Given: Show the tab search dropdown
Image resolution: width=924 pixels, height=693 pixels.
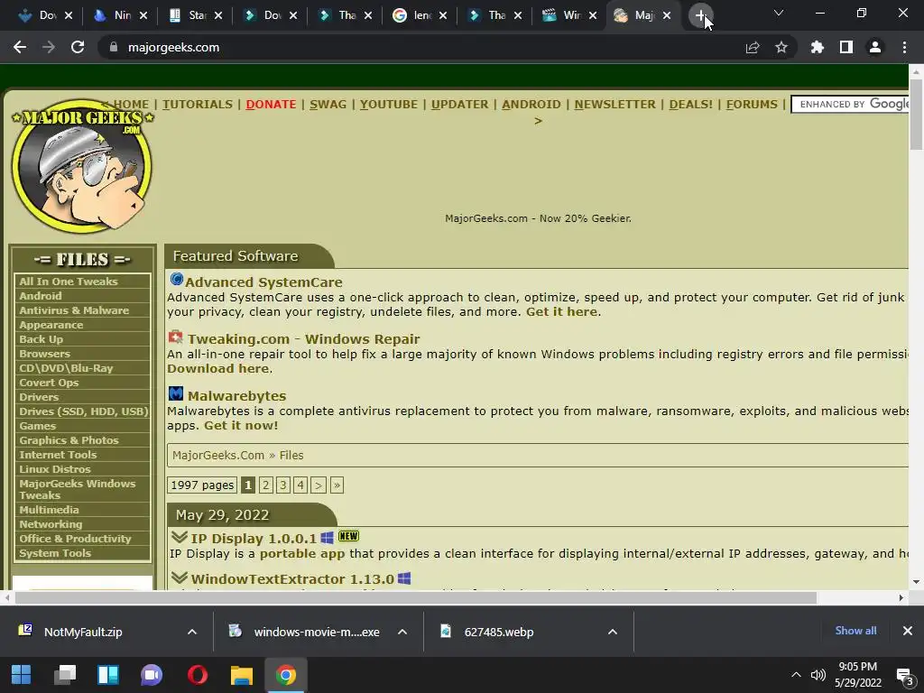Looking at the screenshot, I should (x=779, y=13).
